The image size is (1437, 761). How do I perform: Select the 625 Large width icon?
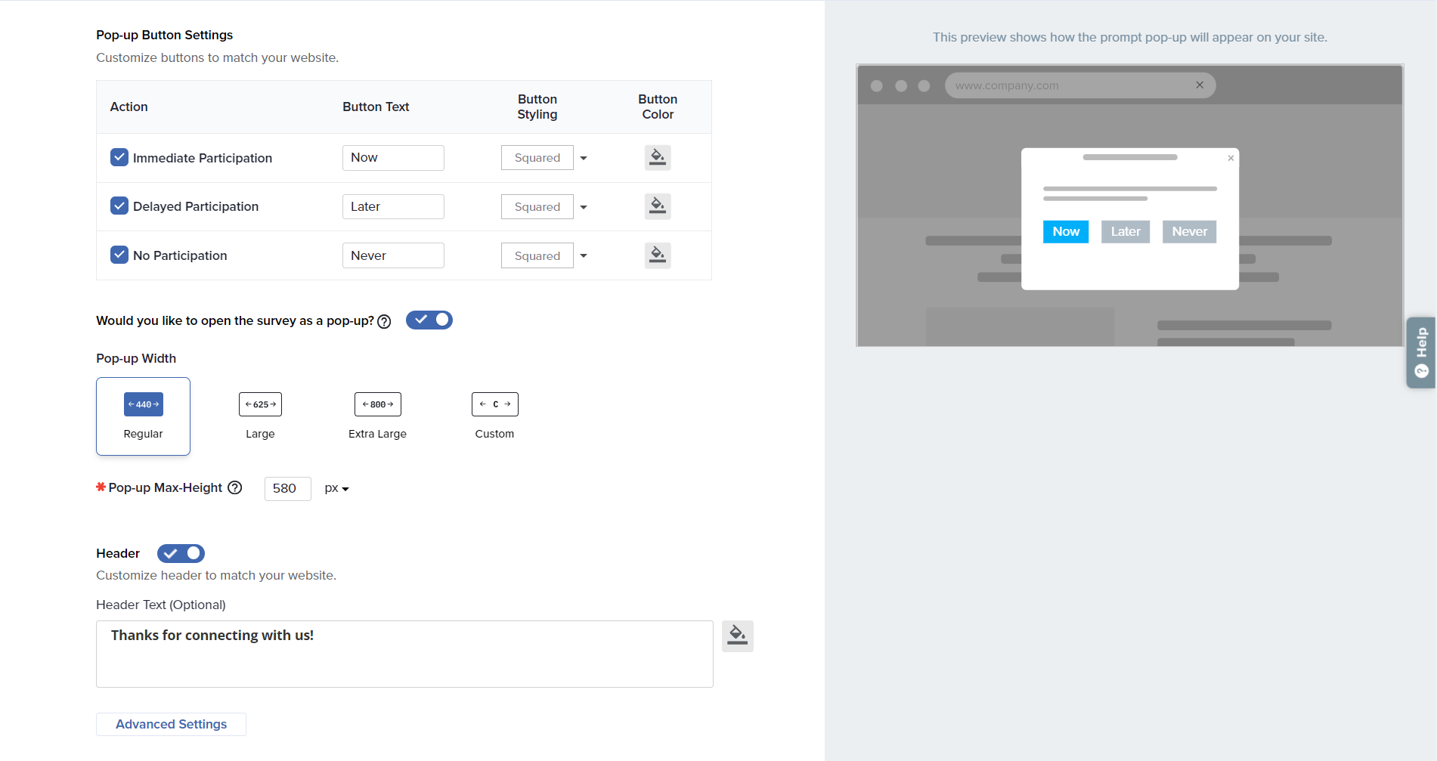pos(260,404)
